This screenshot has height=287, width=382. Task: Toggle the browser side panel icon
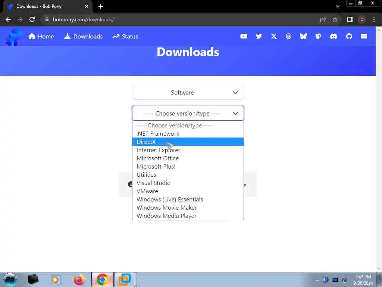tap(350, 19)
